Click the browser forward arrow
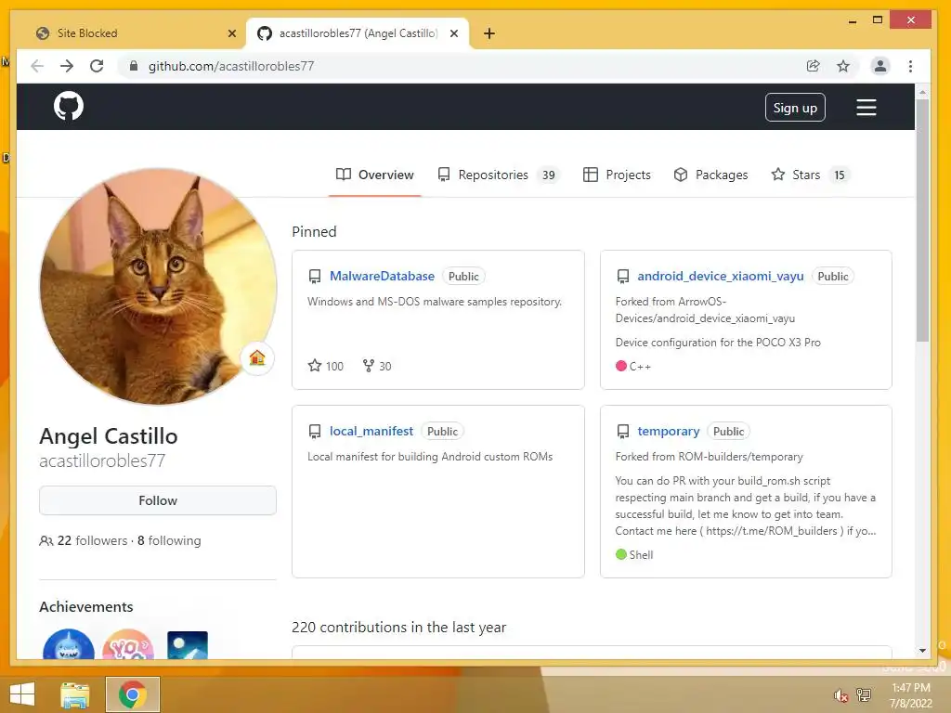Image resolution: width=951 pixels, height=713 pixels. 67,66
